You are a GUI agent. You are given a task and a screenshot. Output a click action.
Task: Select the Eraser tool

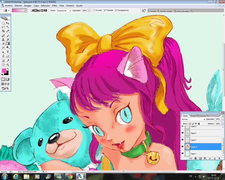(3, 43)
